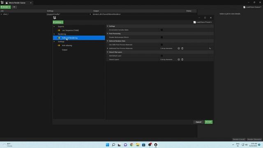The height and width of the screenshot is (148, 263).
Task: Open the Load/Save Preset dropdown
Action: [x=203, y=22]
